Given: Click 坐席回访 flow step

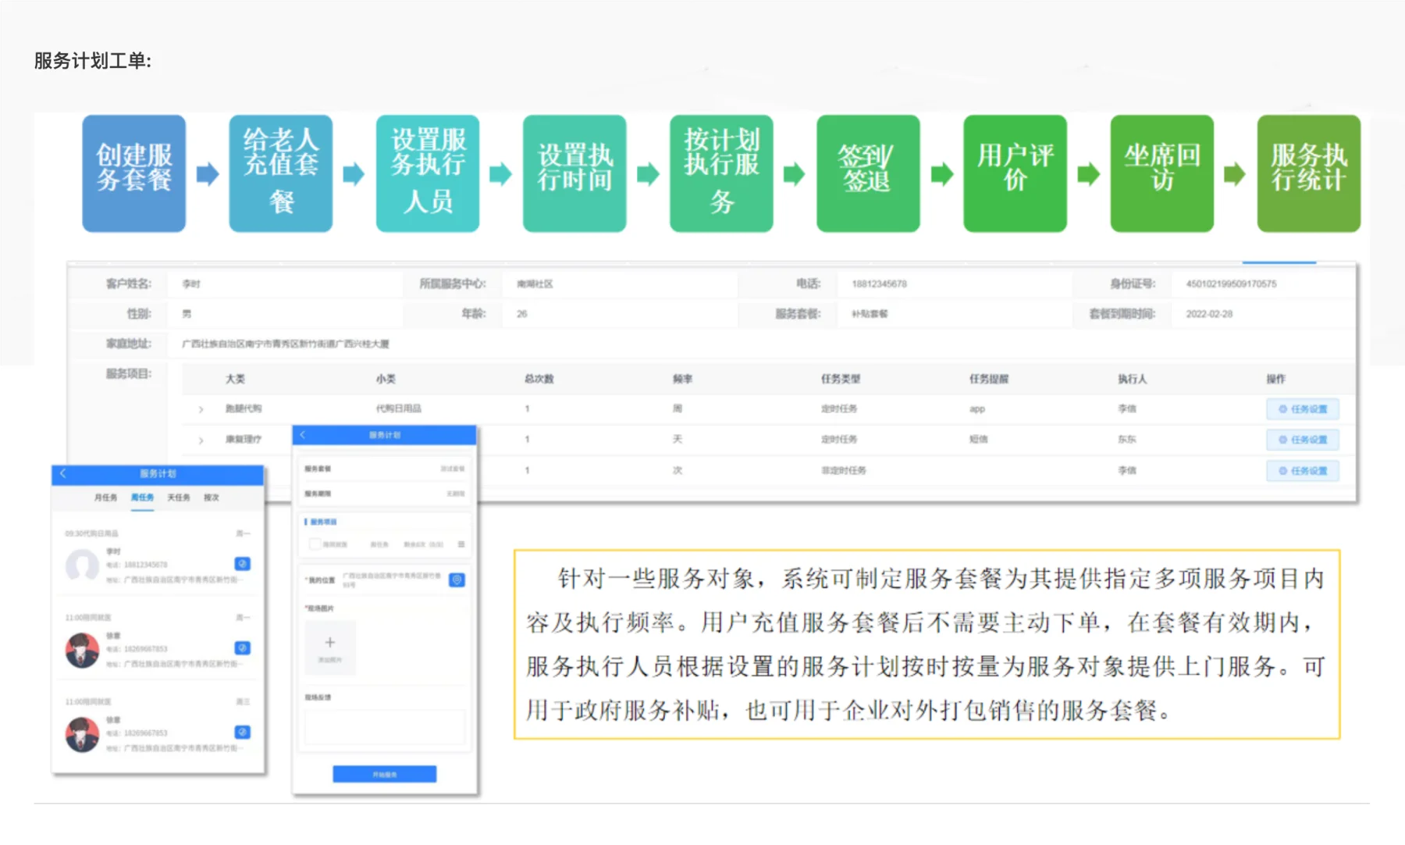Looking at the screenshot, I should 1161,173.
